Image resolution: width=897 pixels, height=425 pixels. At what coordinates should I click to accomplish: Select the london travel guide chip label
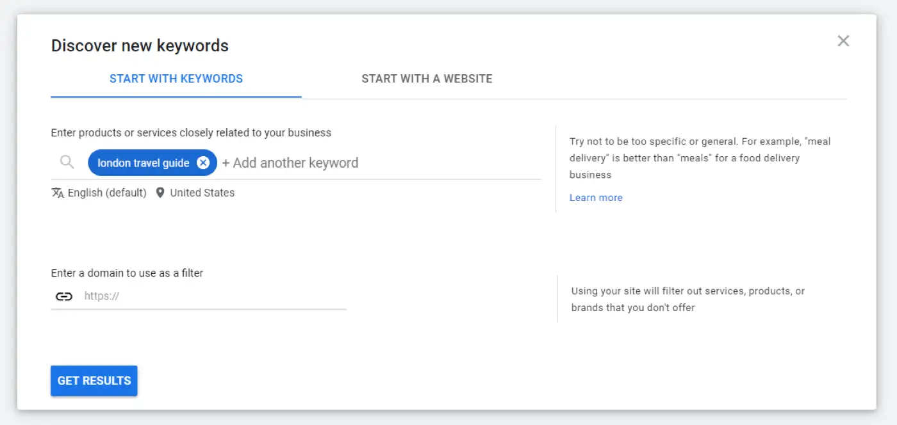click(x=143, y=163)
